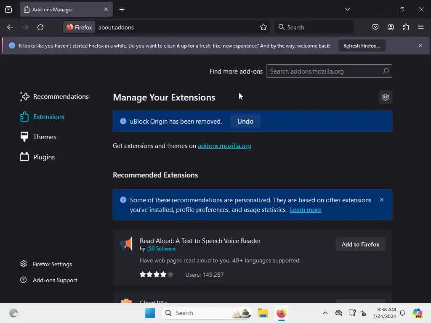Open the Extensions toolbar puzzle icon
Image resolution: width=431 pixels, height=323 pixels.
pos(406,27)
